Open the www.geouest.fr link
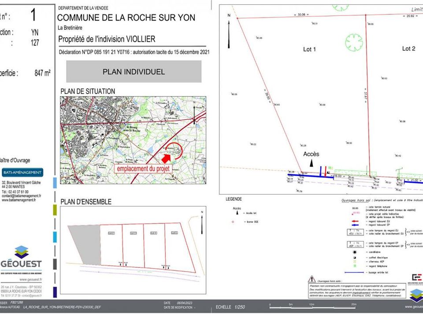Screen dimensions: 423x317 click(x=30, y=280)
